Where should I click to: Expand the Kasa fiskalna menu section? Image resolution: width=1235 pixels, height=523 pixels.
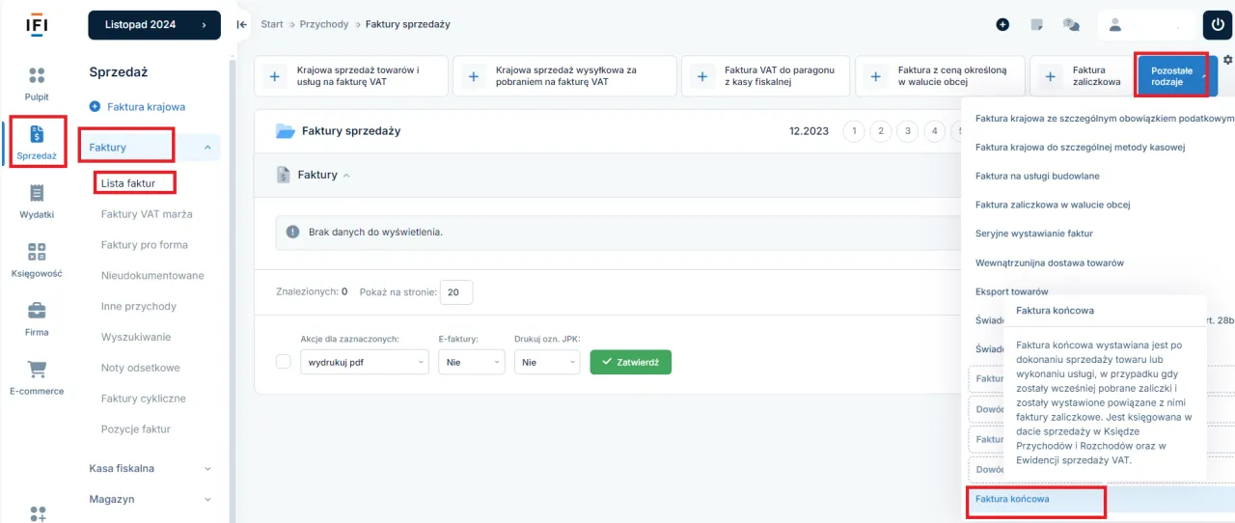tap(150, 468)
